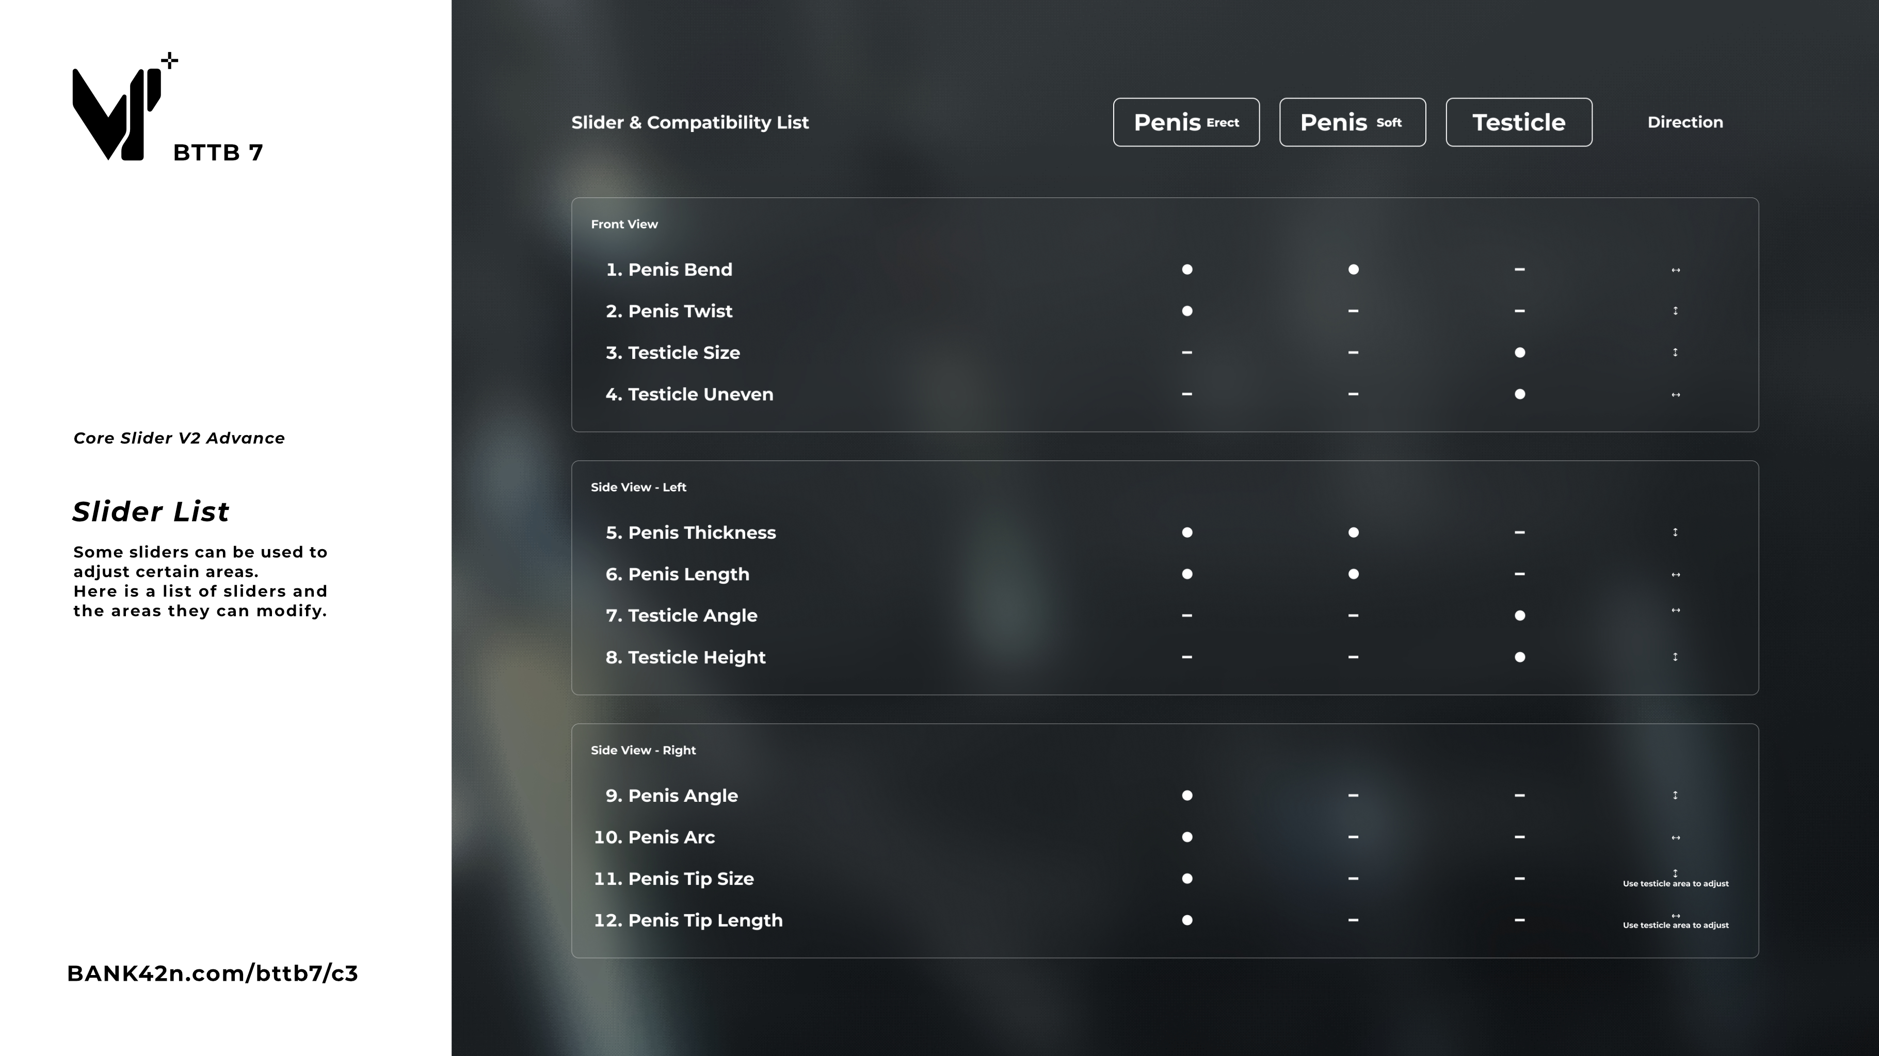Click vertical arrow icon for Penis Twist row
1879x1056 pixels.
[x=1676, y=311]
